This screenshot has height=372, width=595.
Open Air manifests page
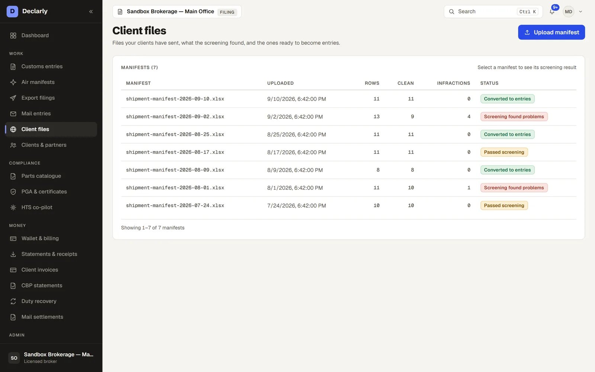pyautogui.click(x=51, y=82)
